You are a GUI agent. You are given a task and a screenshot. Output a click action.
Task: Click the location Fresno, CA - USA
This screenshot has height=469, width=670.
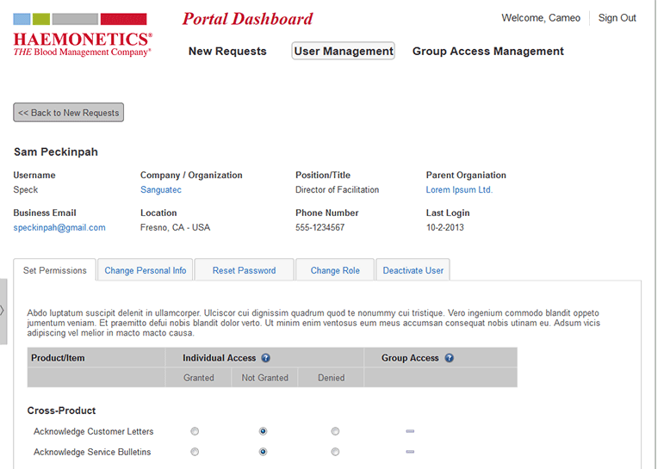[x=175, y=227]
